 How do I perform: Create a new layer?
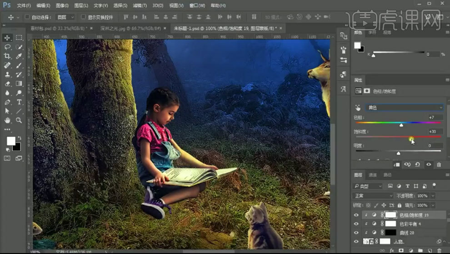pyautogui.click(x=430, y=250)
